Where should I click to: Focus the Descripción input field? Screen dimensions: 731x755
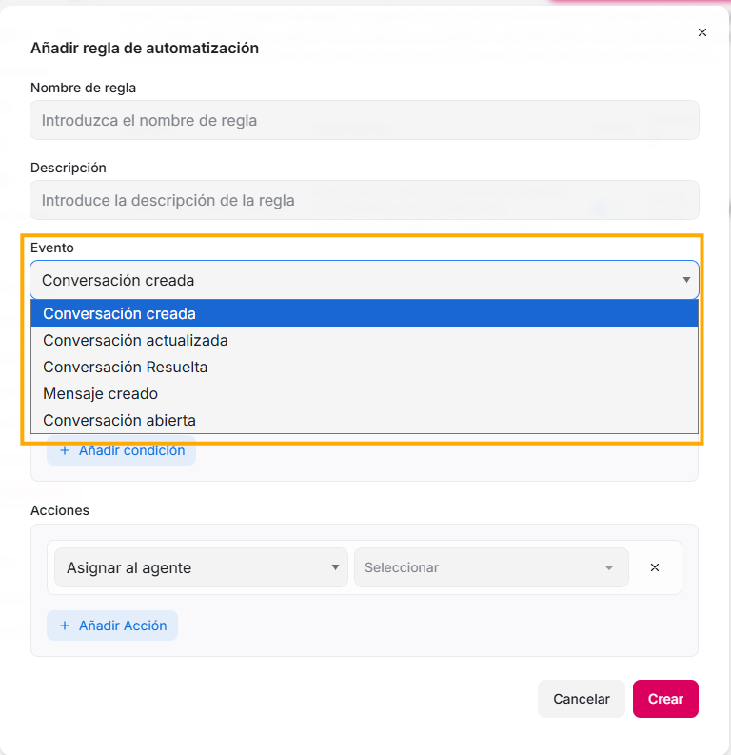pos(365,201)
